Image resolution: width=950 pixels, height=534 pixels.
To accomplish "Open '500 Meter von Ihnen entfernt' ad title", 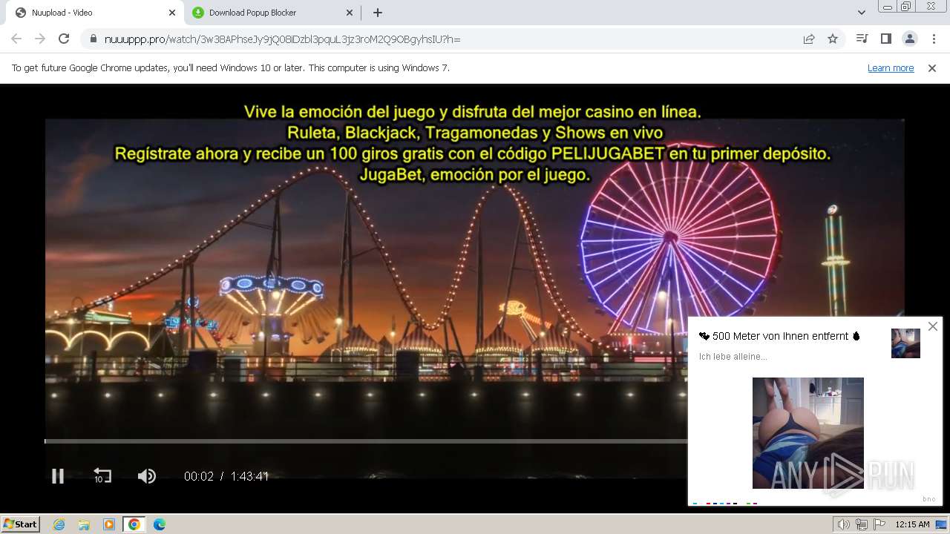I will click(x=779, y=336).
